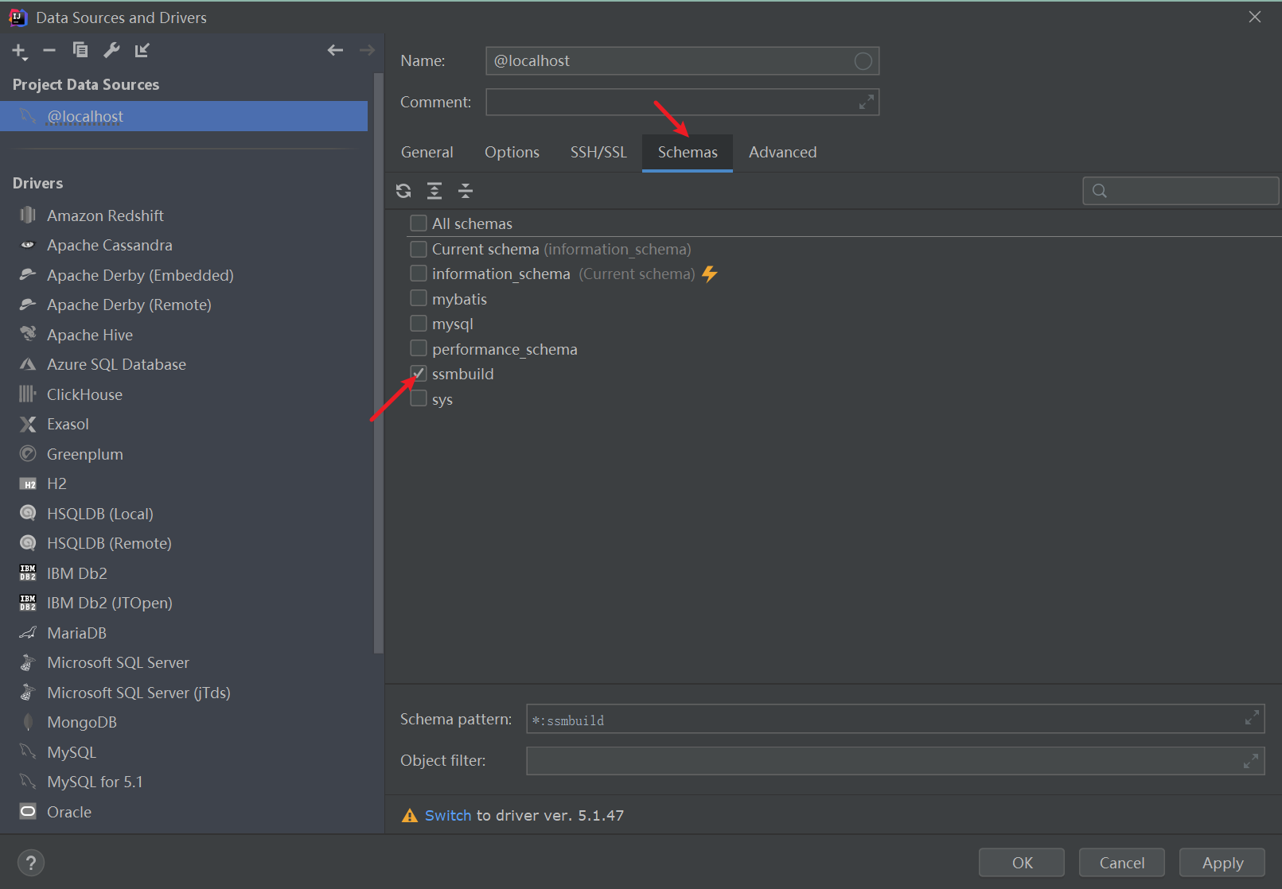Screen dimensions: 1282x889
Task: Open the help question mark button
Action: click(x=31, y=863)
